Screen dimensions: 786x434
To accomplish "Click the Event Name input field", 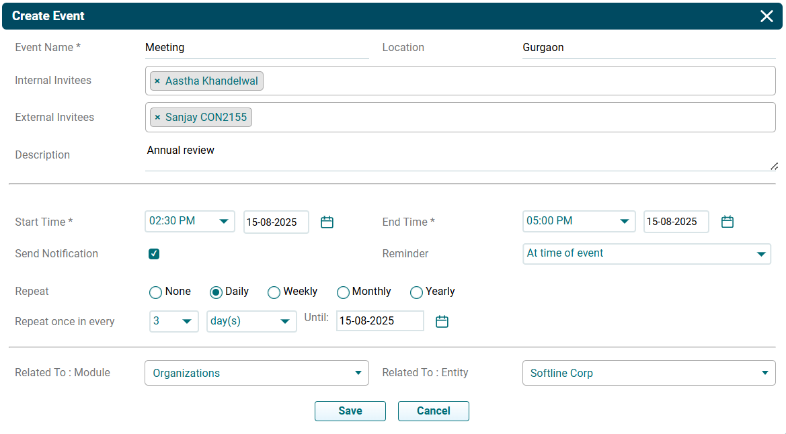I will 256,48.
